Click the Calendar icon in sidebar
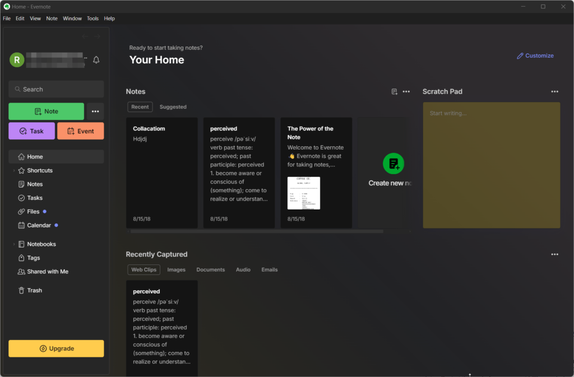The width and height of the screenshot is (574, 377). 21,225
